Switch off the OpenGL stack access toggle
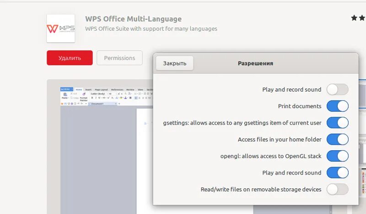This screenshot has width=366, height=214. pyautogui.click(x=338, y=156)
